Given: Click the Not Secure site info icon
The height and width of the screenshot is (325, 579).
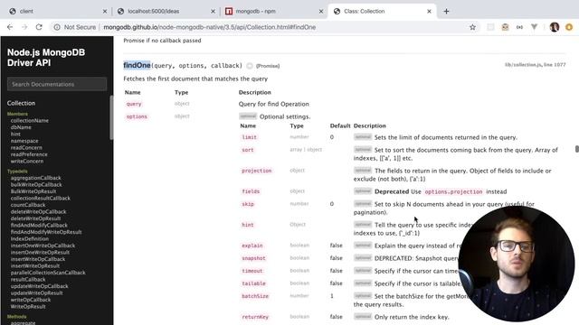Looking at the screenshot, I should tap(57, 27).
